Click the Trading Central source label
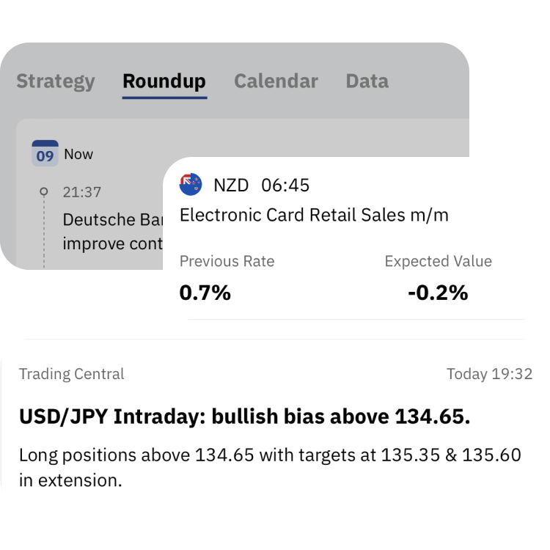The height and width of the screenshot is (550, 550). click(x=72, y=374)
